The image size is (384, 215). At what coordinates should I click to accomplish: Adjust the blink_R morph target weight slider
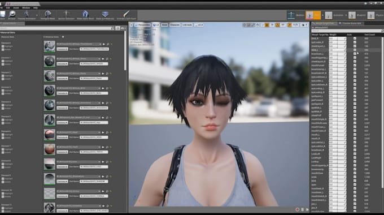[x=338, y=38]
